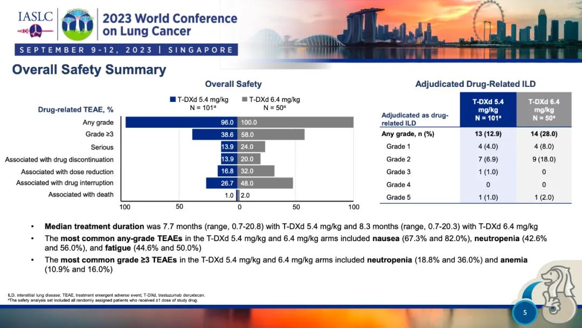The width and height of the screenshot is (582, 328).
Task: Click the gray T-DXd 6.4 mg/kg legend square
Action: (245, 99)
